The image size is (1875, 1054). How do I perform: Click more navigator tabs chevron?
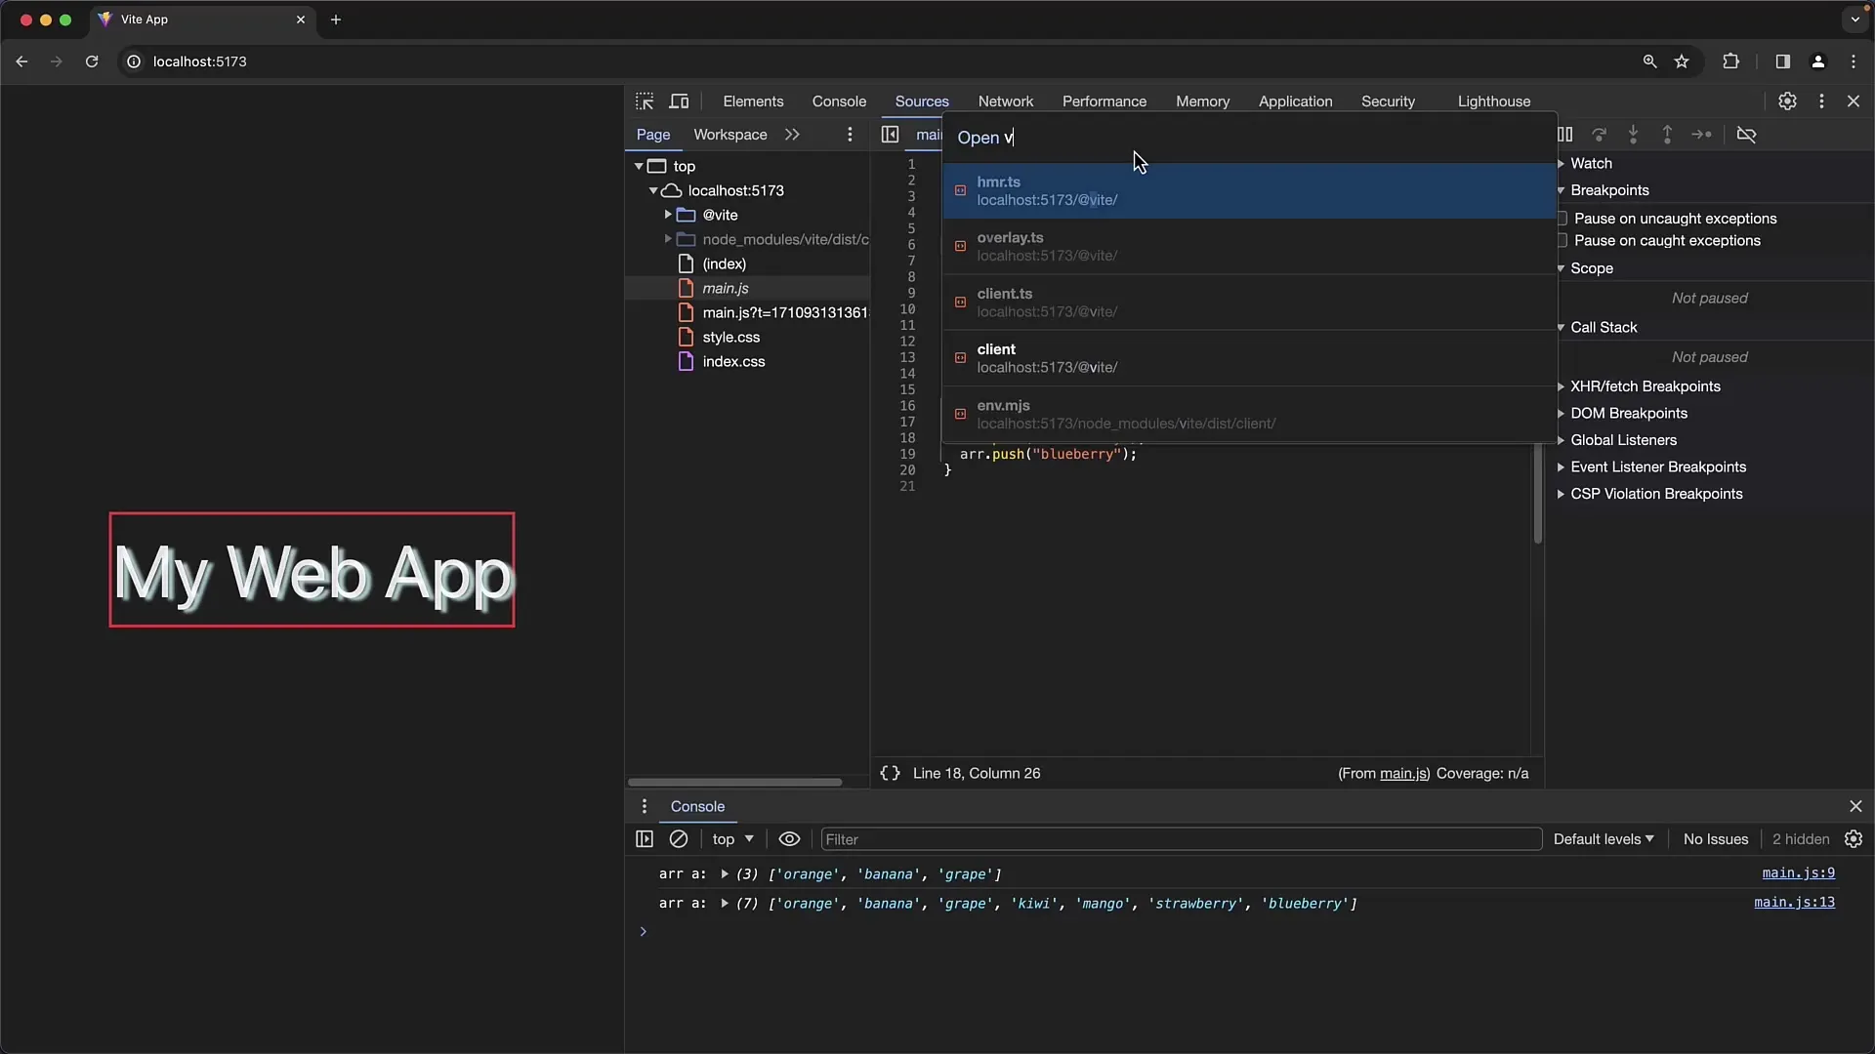[792, 135]
